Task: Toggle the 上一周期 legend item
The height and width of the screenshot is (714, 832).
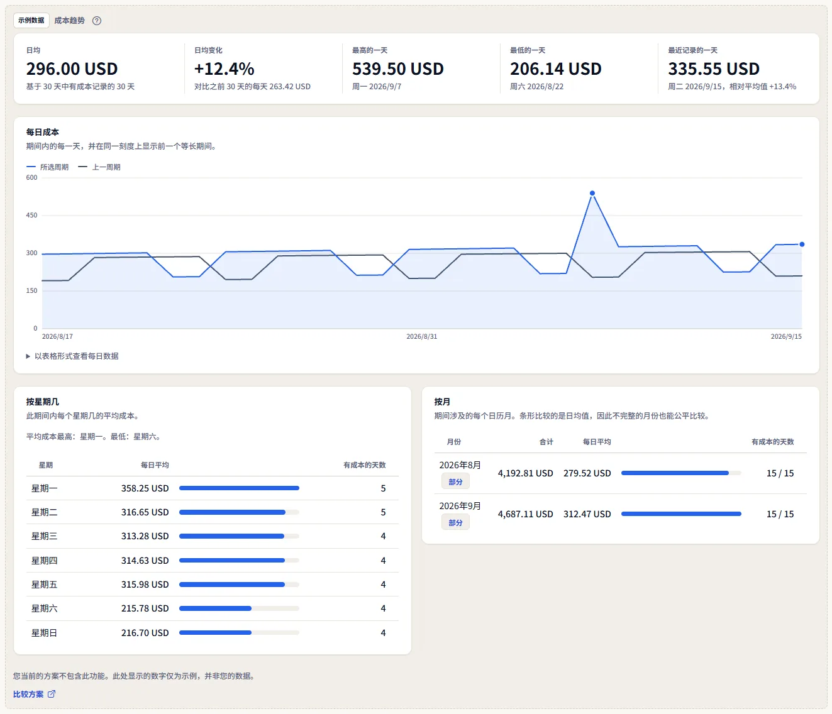Action: click(99, 167)
